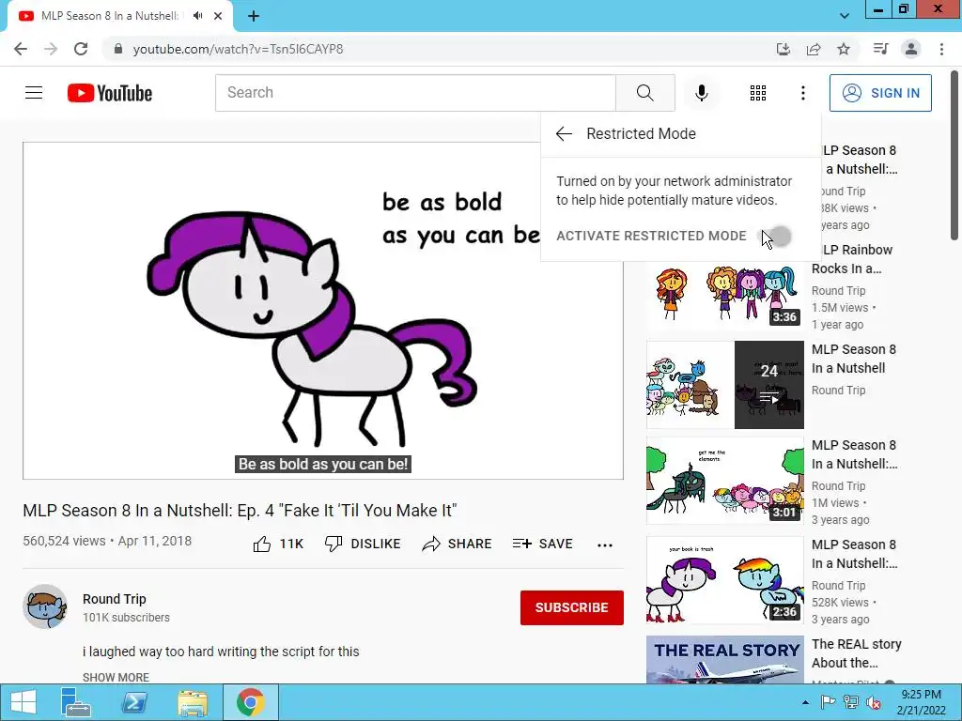Open the Windows Start button
The height and width of the screenshot is (721, 962).
[23, 702]
